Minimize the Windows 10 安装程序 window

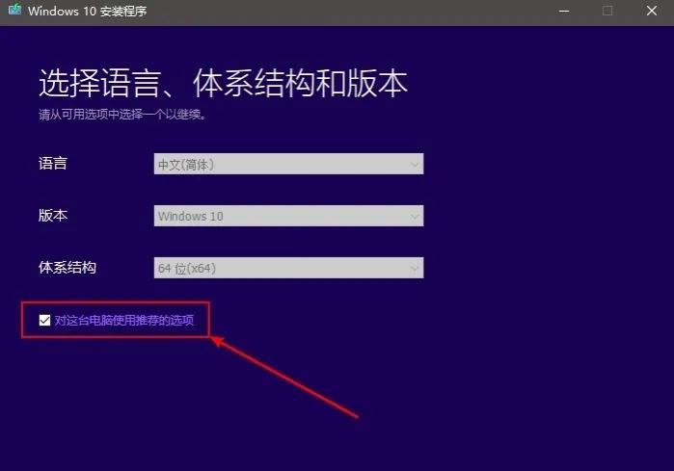tap(564, 11)
